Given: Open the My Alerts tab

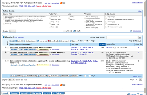Looking at the screenshot, I should (x=36, y=93).
